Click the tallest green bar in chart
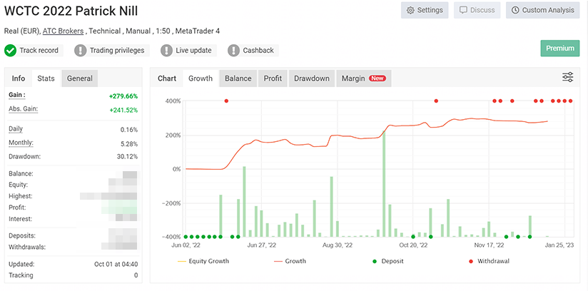Viewport: 588px width, 291px height. tap(384, 185)
